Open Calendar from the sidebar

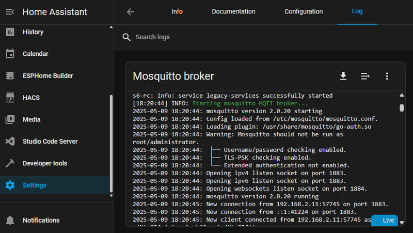coord(55,54)
